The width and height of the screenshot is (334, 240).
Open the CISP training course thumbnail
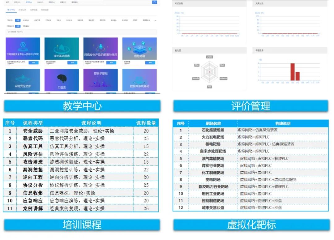point(23,49)
